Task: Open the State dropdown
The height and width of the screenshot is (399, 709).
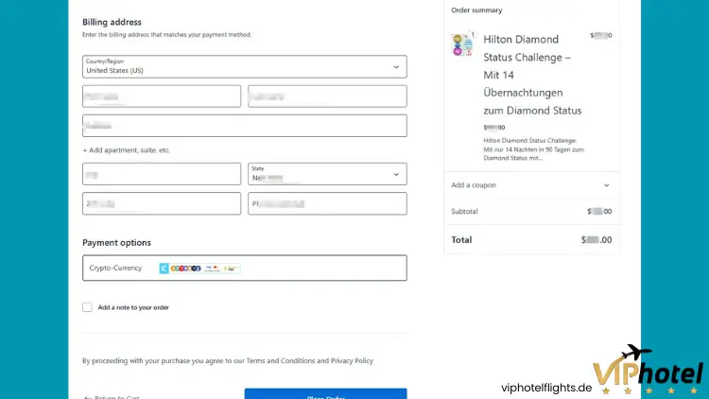Action: point(326,174)
